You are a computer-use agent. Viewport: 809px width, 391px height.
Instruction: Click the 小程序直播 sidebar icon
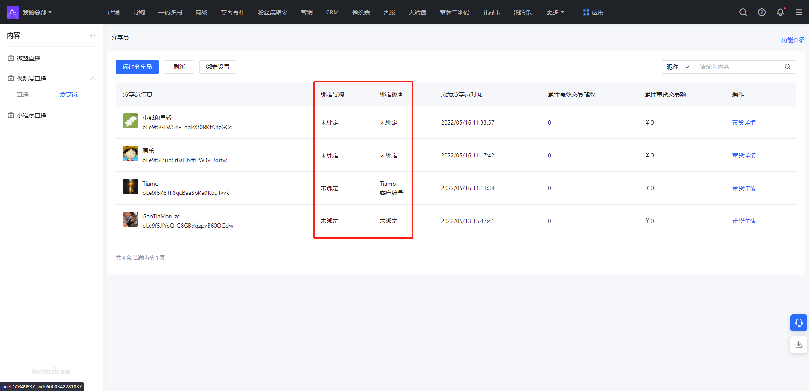click(11, 115)
